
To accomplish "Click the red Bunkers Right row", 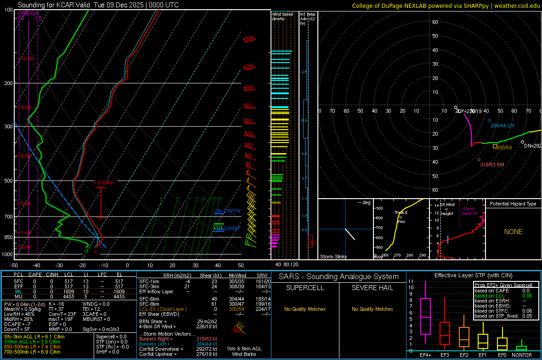I will pos(178,339).
